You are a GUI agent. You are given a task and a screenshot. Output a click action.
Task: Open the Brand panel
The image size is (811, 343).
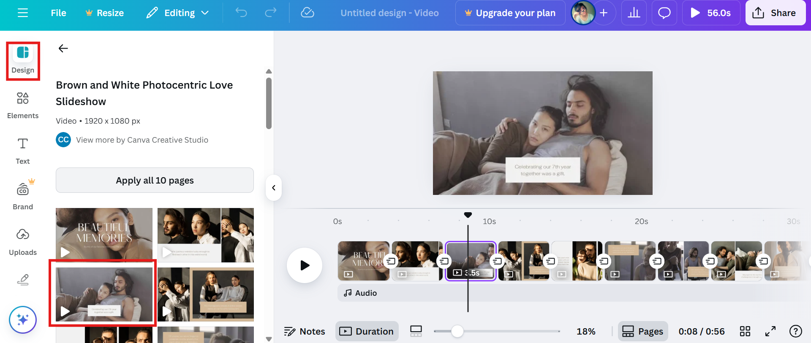23,195
